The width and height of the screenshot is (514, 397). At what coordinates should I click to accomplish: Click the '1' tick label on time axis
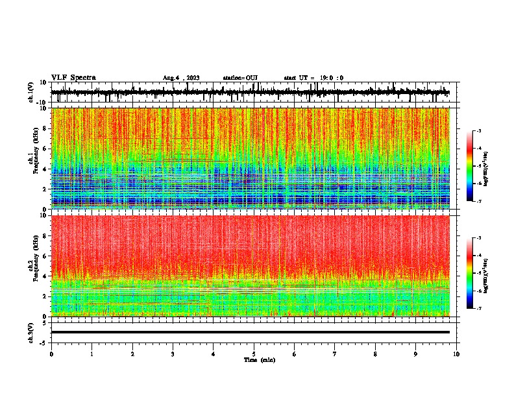coord(92,354)
